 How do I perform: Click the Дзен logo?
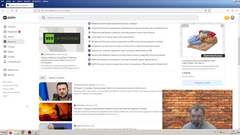(9, 18)
